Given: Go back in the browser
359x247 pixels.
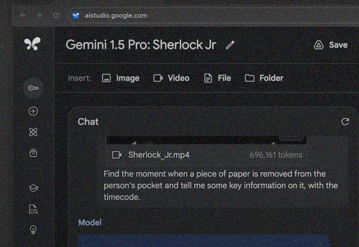Looking at the screenshot, I should tap(23, 16).
